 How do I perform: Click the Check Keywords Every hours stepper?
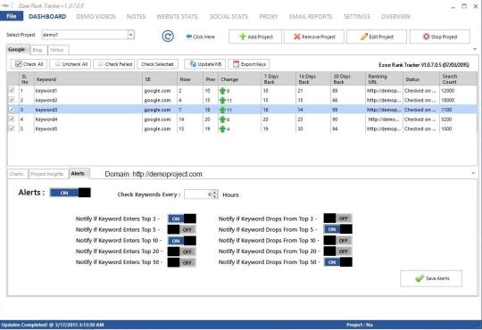[x=215, y=194]
